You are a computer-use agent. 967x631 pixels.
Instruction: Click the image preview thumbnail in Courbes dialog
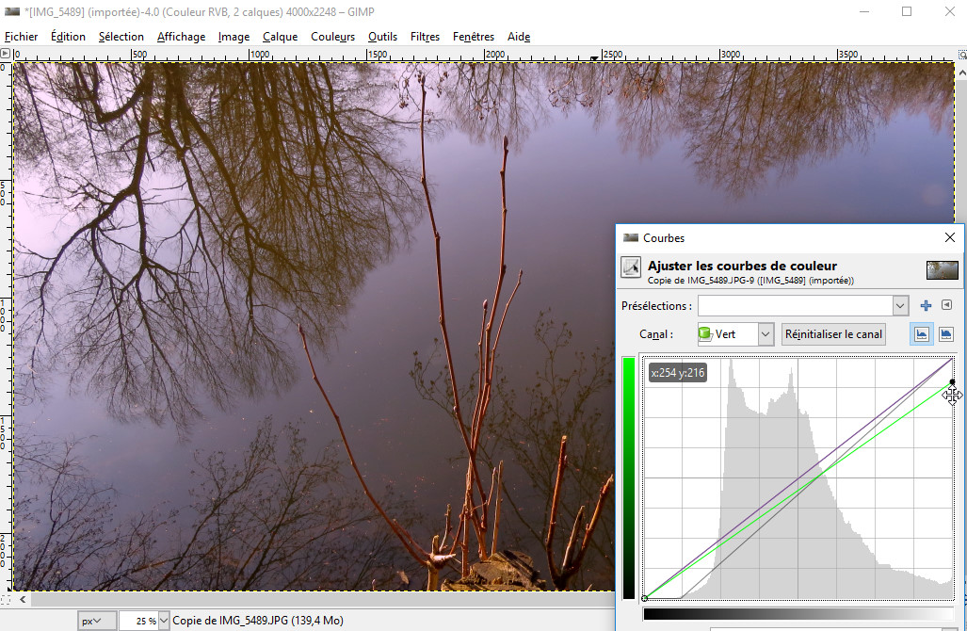click(x=942, y=270)
